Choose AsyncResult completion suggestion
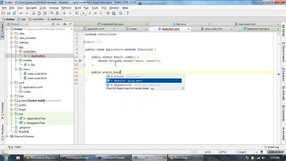This screenshot has height=161, width=286. (144, 85)
